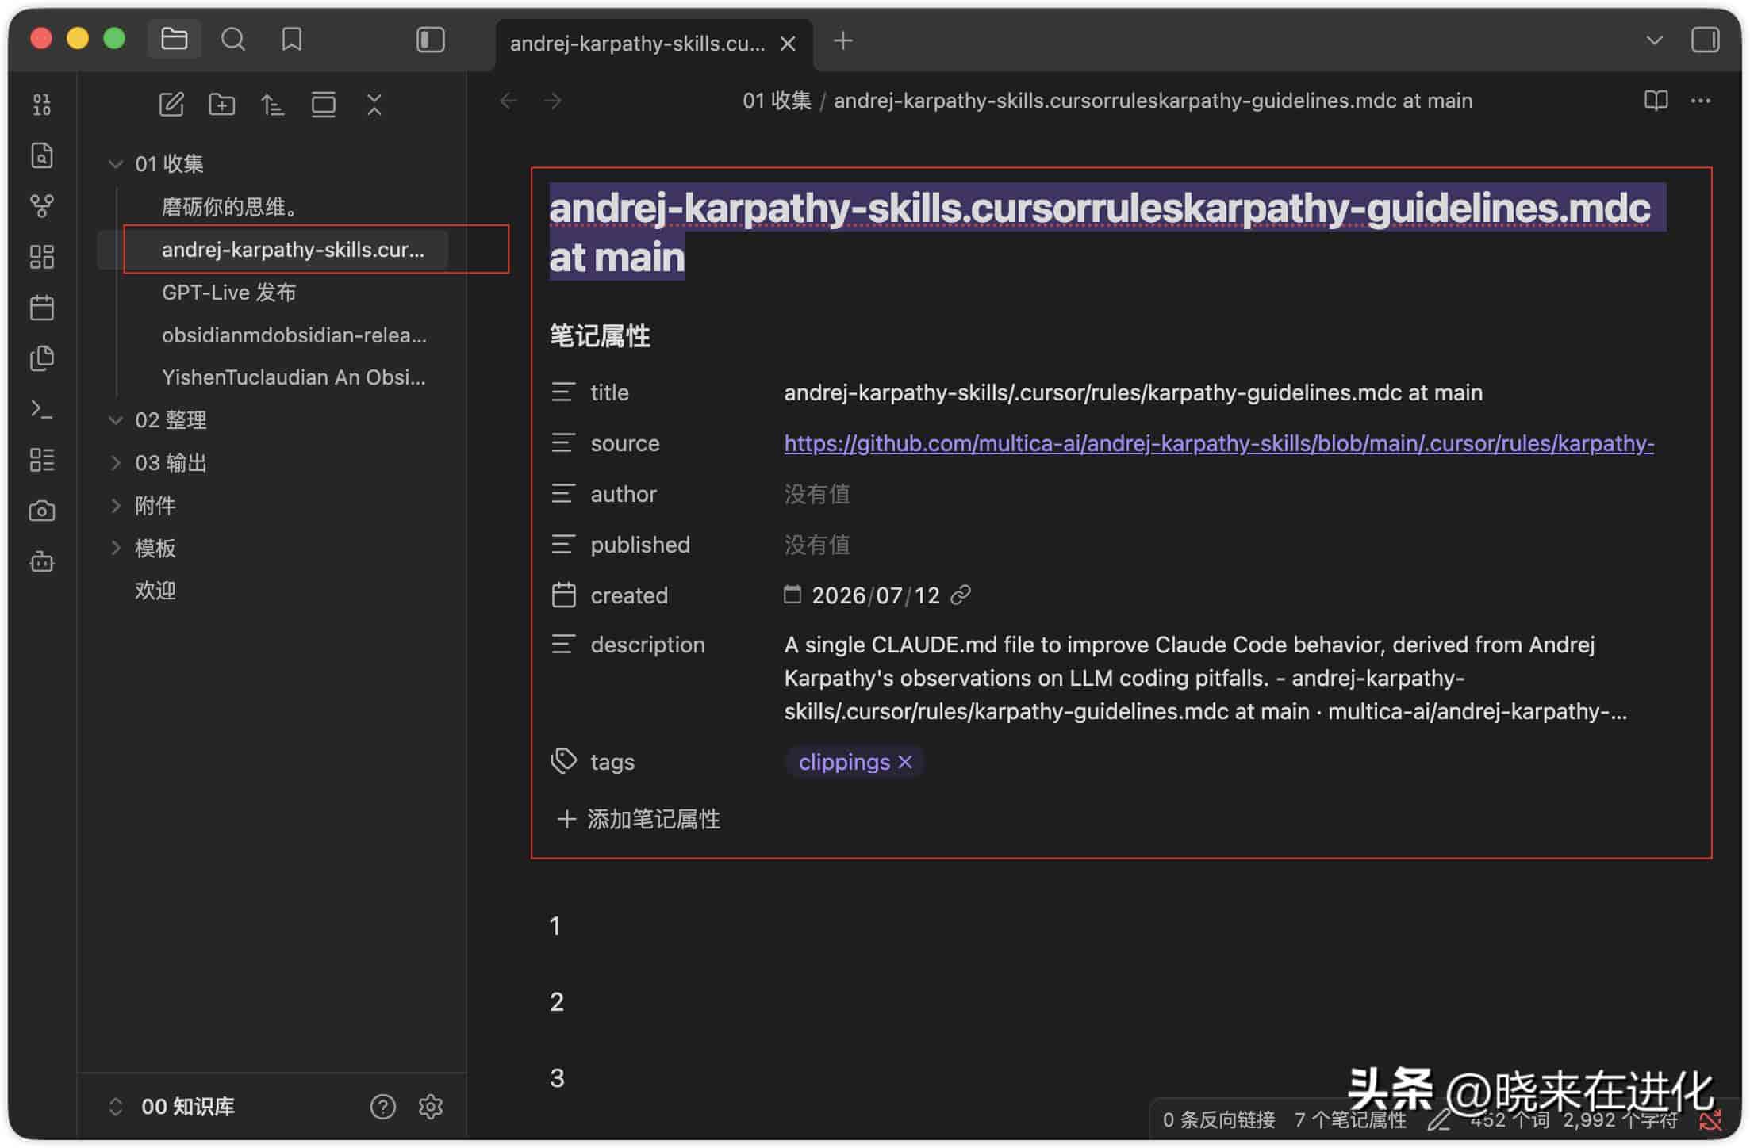
Task: Click the 7 个笔记属性 status item
Action: 1350,1119
